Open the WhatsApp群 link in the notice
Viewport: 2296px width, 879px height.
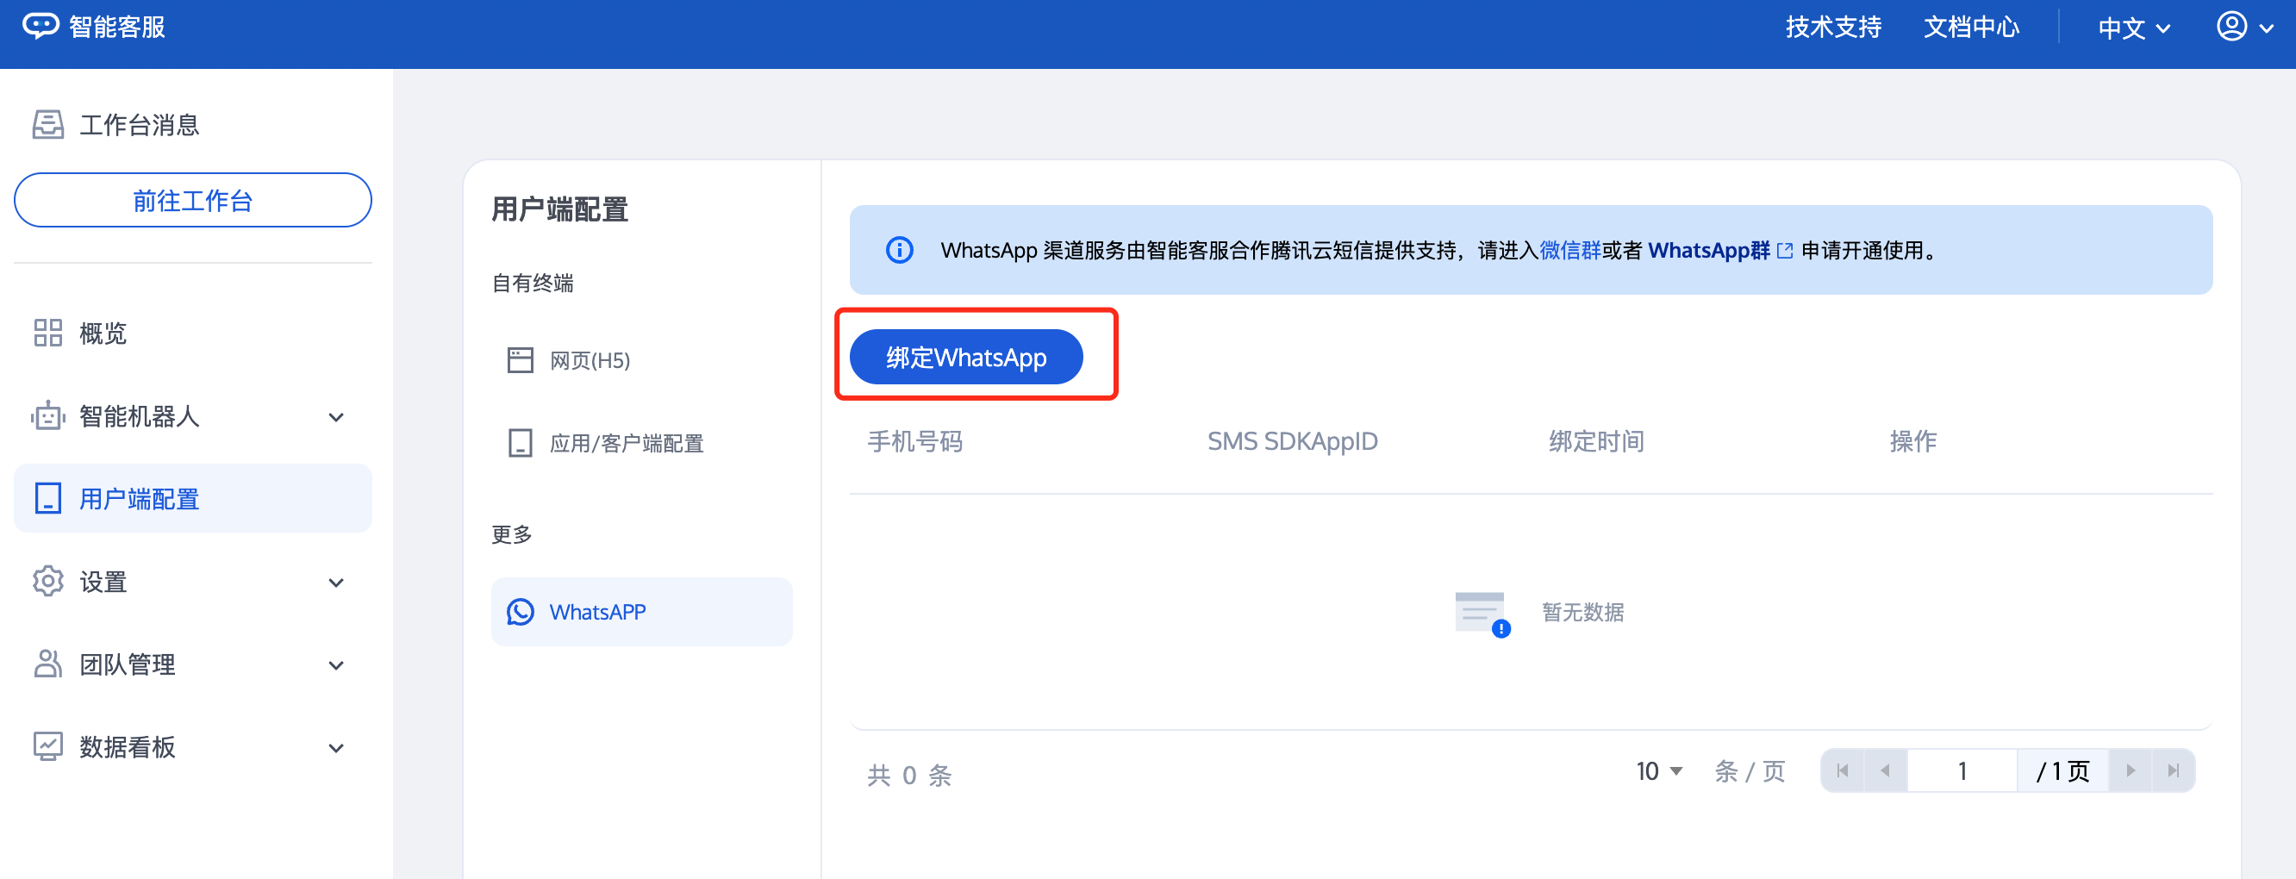[x=1708, y=251]
